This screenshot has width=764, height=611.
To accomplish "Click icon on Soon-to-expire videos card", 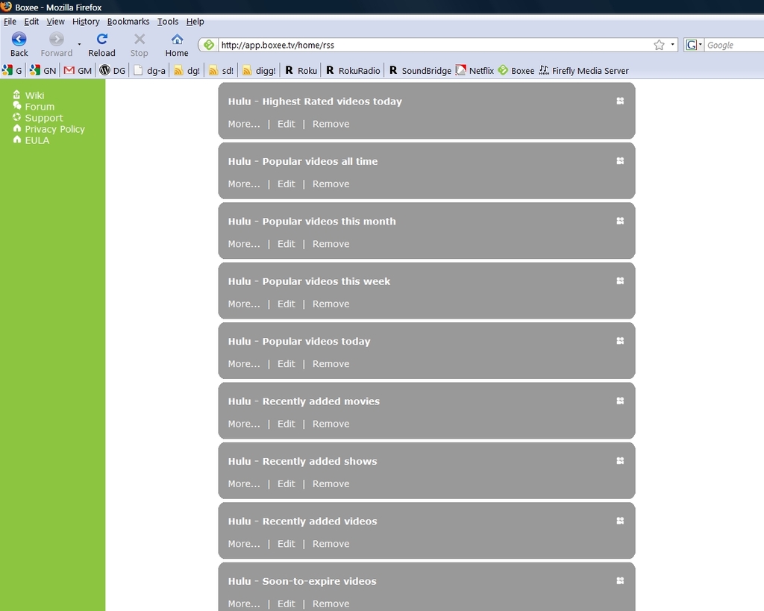I will 620,580.
